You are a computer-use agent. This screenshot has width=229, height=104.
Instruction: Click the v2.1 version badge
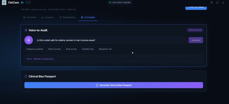click(28, 3)
